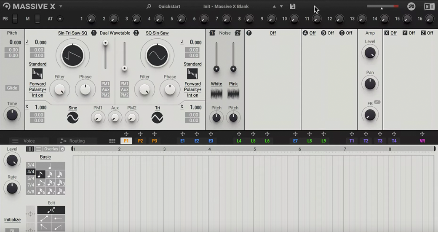This screenshot has height=232, width=438.
Task: Select the 3/4 time signature
Action: point(31,165)
